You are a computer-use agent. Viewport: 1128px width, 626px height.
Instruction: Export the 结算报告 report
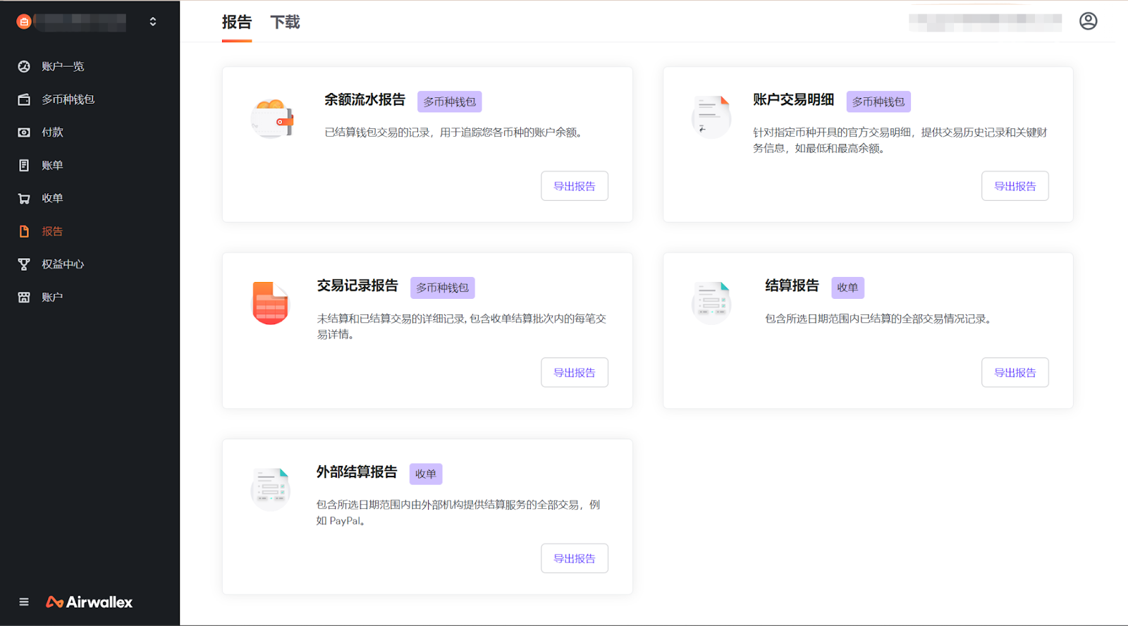tap(1014, 372)
